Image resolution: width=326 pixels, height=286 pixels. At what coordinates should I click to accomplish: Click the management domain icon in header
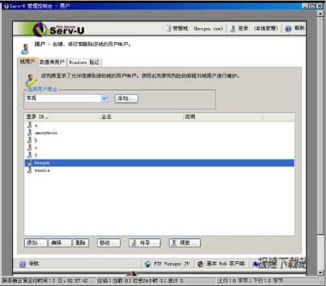pyautogui.click(x=168, y=29)
